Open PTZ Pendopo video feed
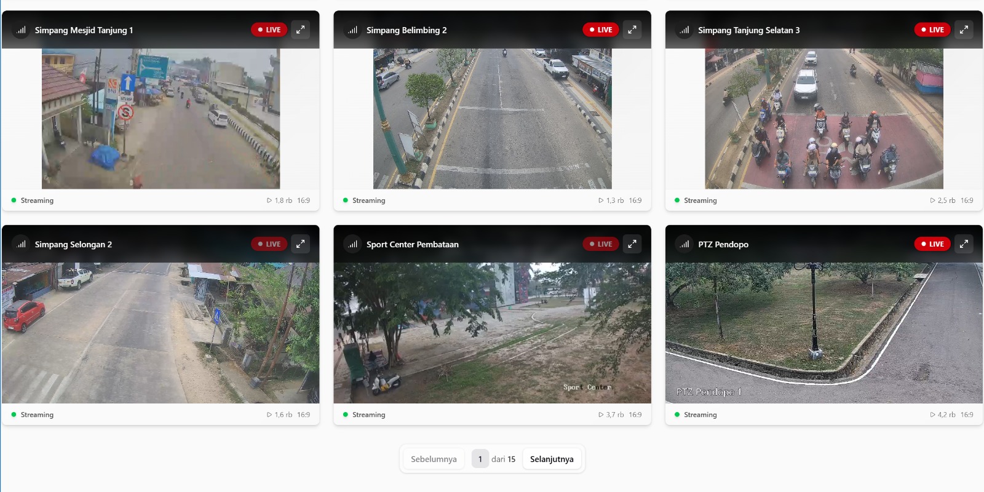The height and width of the screenshot is (492, 984). click(x=824, y=333)
